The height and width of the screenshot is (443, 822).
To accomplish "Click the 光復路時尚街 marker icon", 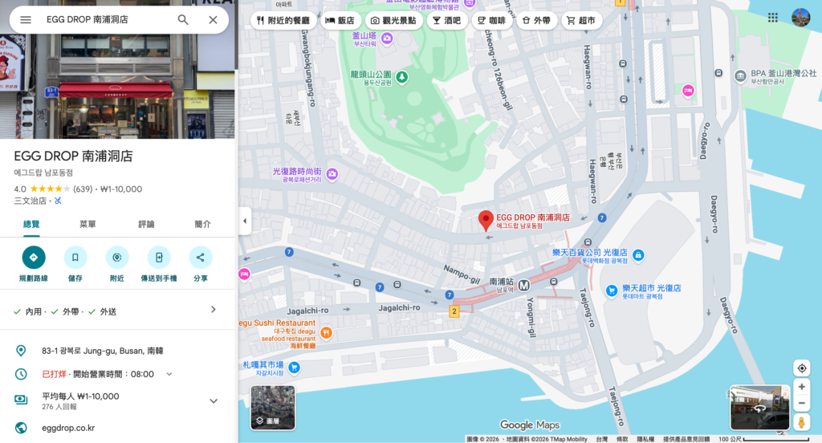I will (x=332, y=173).
